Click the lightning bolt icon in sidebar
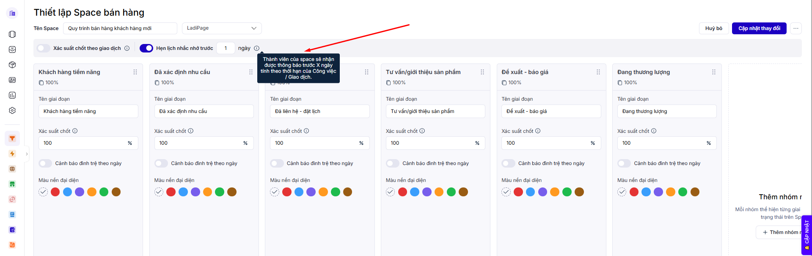812x256 pixels. [12, 154]
